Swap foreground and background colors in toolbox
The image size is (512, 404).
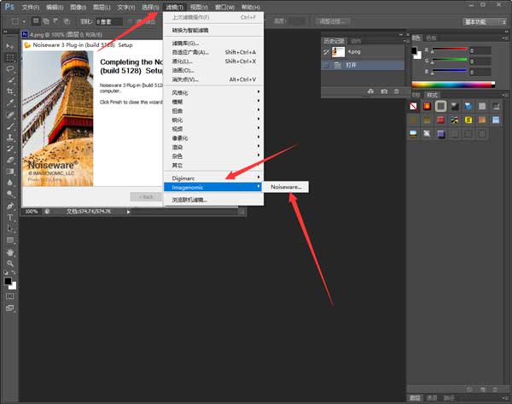point(14,272)
